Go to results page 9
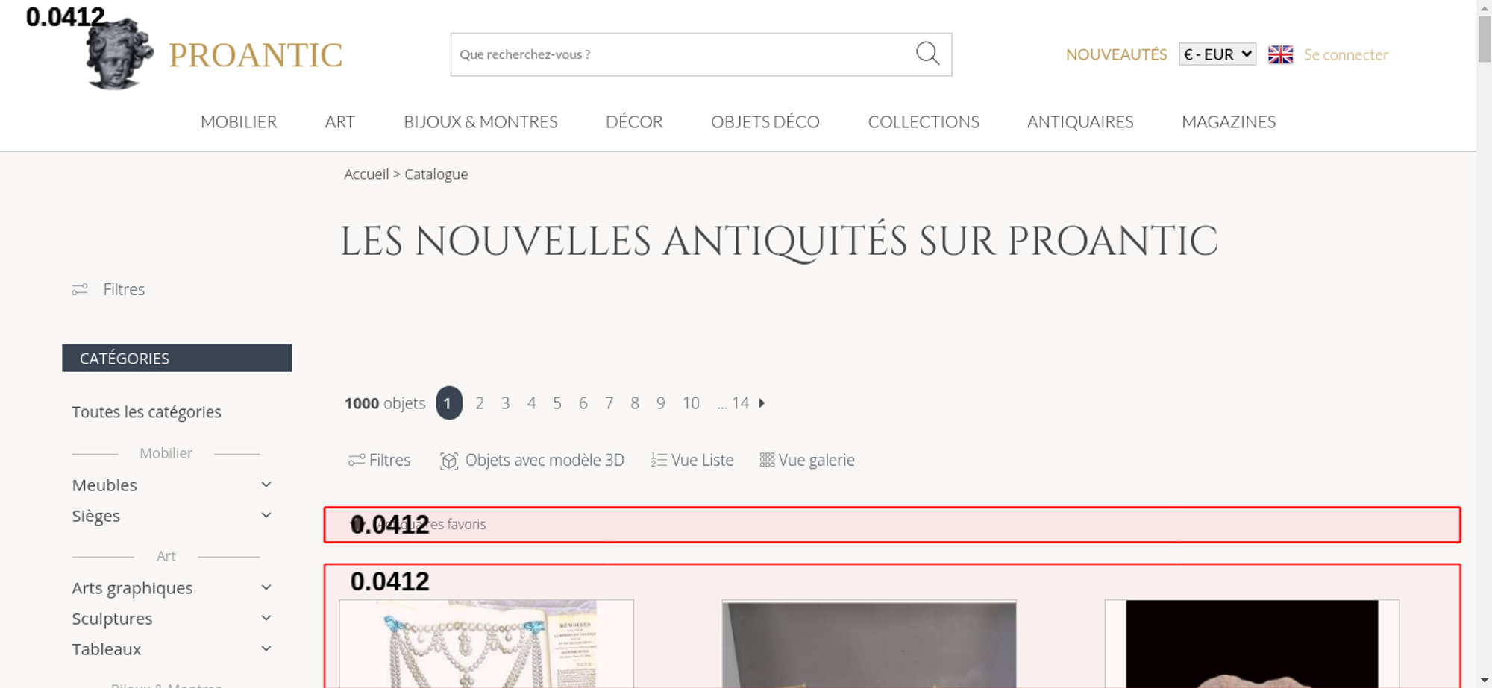 pyautogui.click(x=660, y=403)
